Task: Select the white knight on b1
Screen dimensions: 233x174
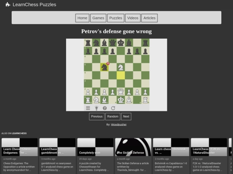Action: coord(96,100)
